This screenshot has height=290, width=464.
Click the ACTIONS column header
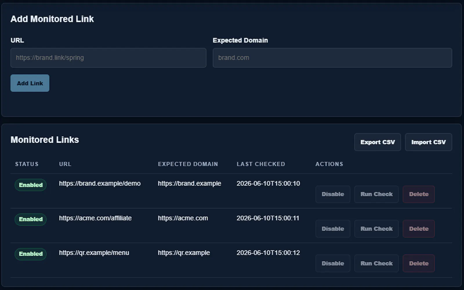(329, 164)
